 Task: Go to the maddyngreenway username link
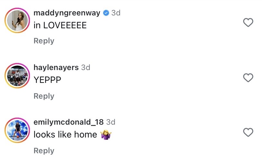coord(67,13)
